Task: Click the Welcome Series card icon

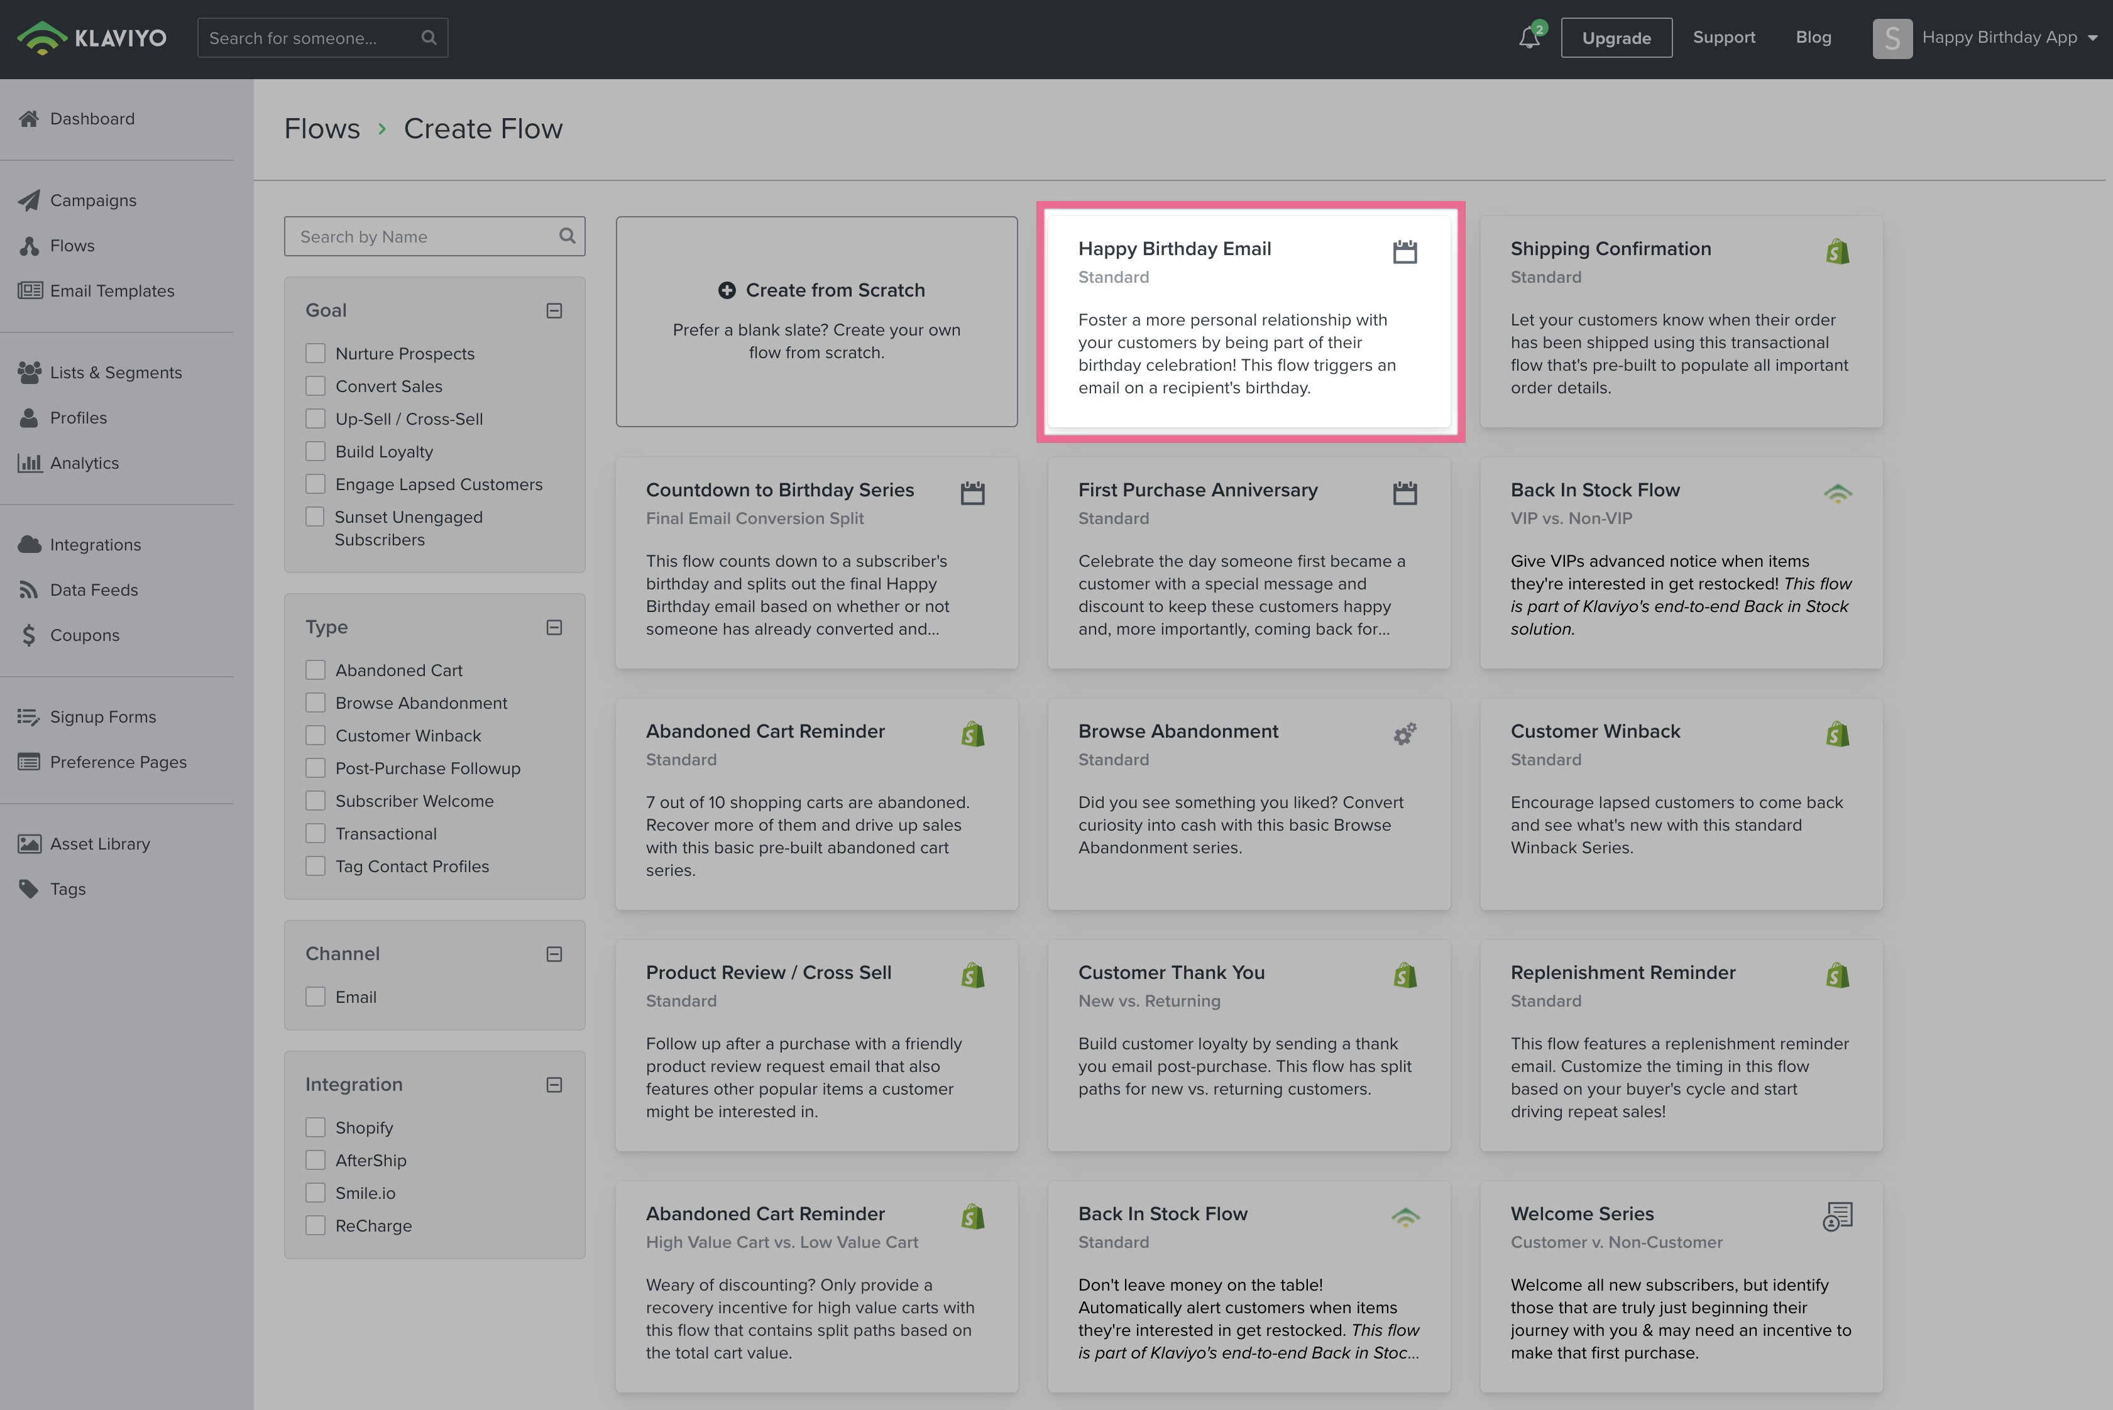Action: tap(1837, 1216)
